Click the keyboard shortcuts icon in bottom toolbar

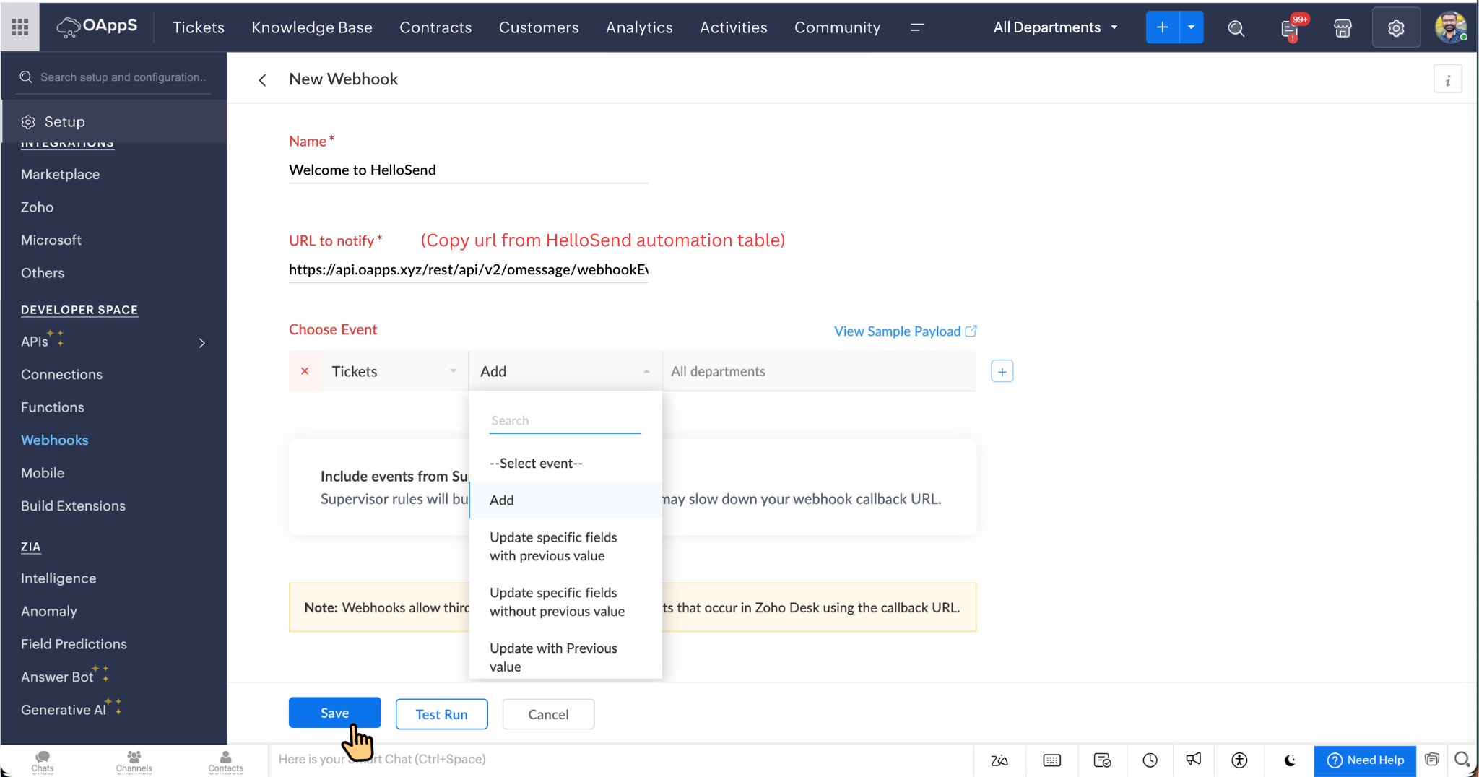point(1052,760)
